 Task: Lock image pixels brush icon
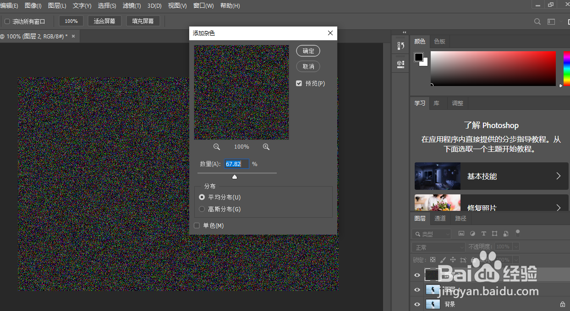[x=443, y=259]
